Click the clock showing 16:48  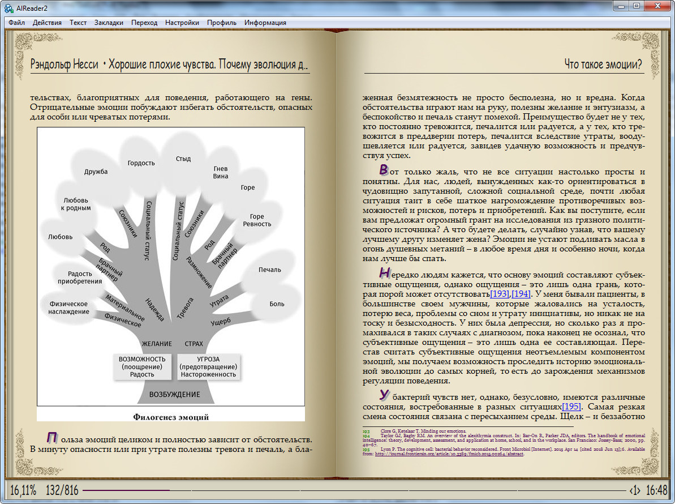656,490
